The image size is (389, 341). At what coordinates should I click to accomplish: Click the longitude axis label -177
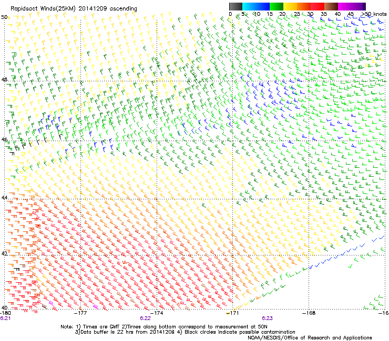click(81, 313)
